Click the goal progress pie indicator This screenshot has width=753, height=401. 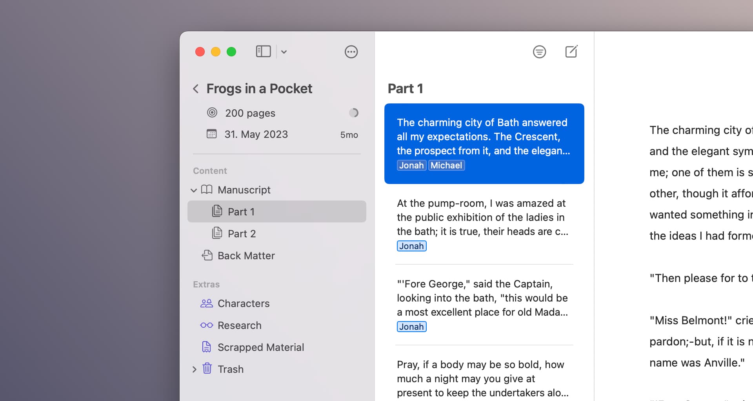pyautogui.click(x=353, y=113)
